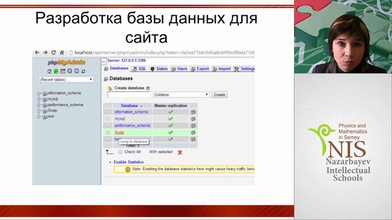Open the Status tab
The width and height of the screenshot is (392, 220).
click(159, 69)
